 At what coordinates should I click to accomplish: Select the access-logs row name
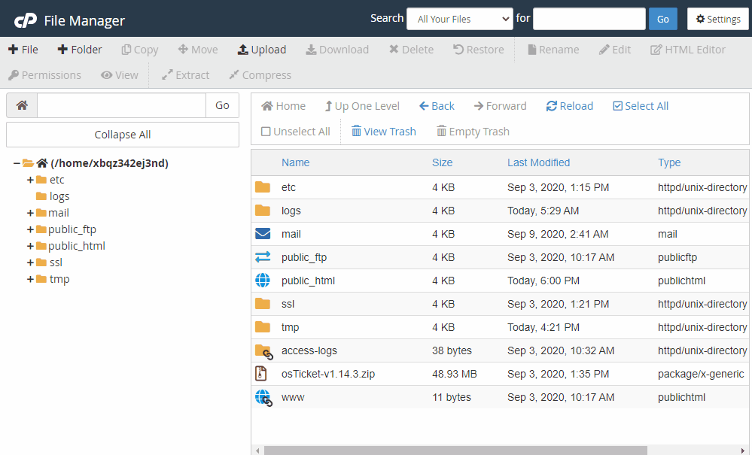(309, 350)
